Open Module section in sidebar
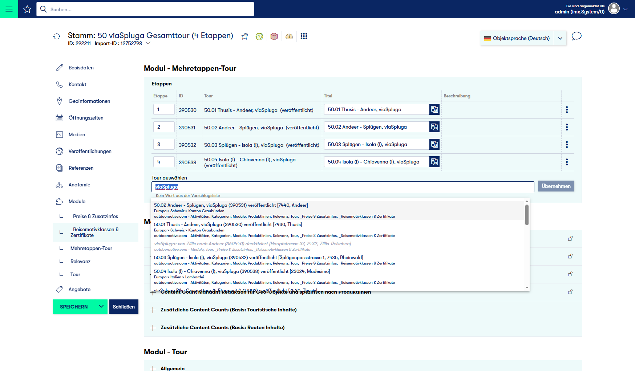Screen dimensions: 635x371 [x=77, y=201]
